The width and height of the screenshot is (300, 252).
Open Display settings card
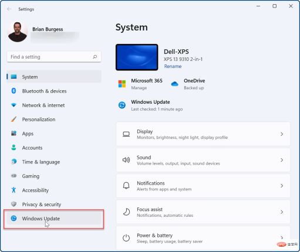point(203,134)
